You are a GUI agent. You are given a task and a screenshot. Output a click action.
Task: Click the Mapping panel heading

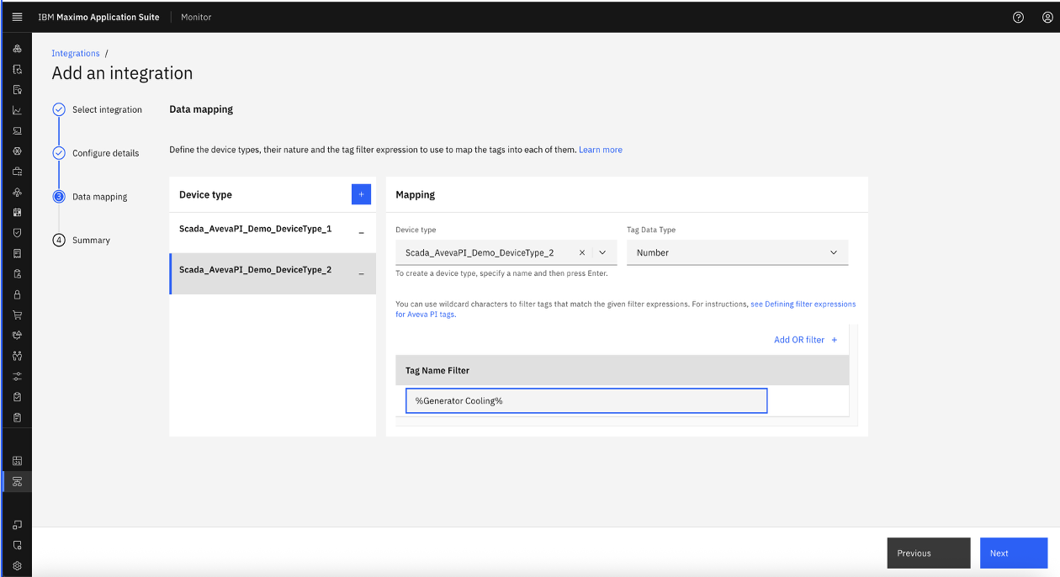pyautogui.click(x=416, y=194)
